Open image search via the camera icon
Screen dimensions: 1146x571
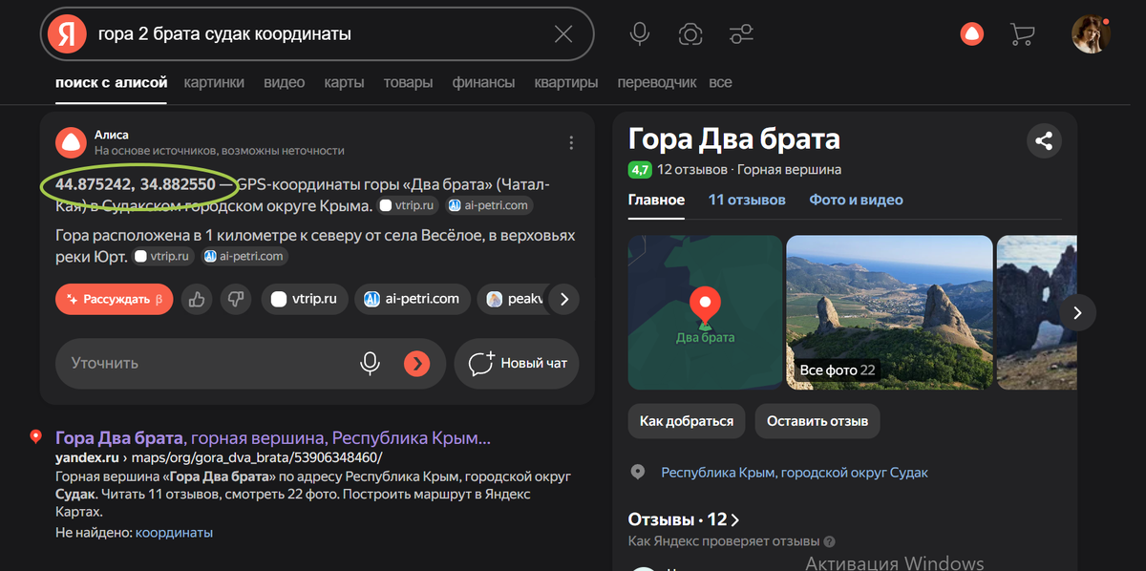[690, 33]
